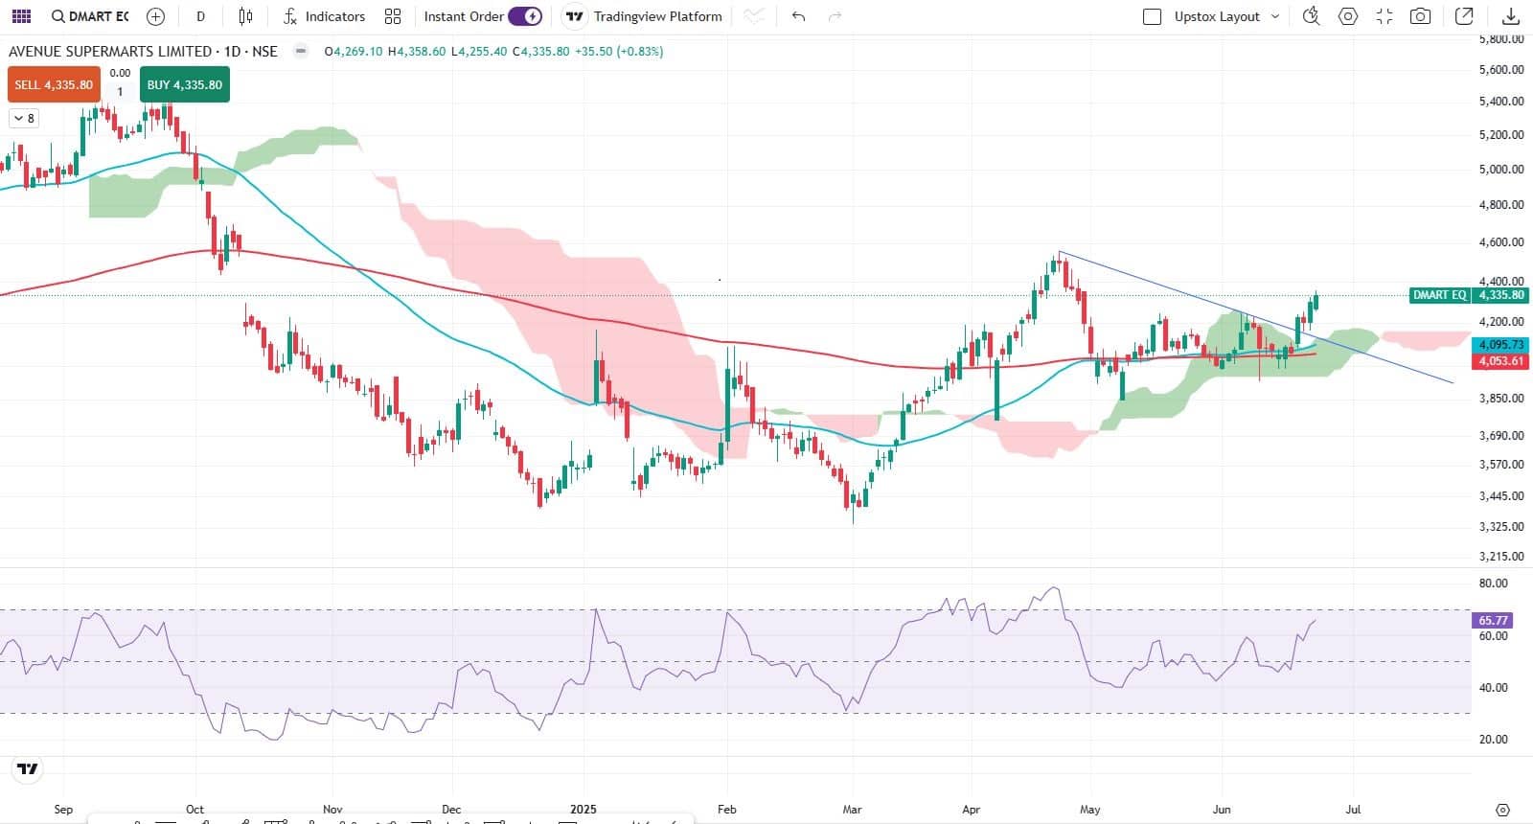1533x824 pixels.
Task: Collapse the symbol legend with minus toggle
Action: 301,51
